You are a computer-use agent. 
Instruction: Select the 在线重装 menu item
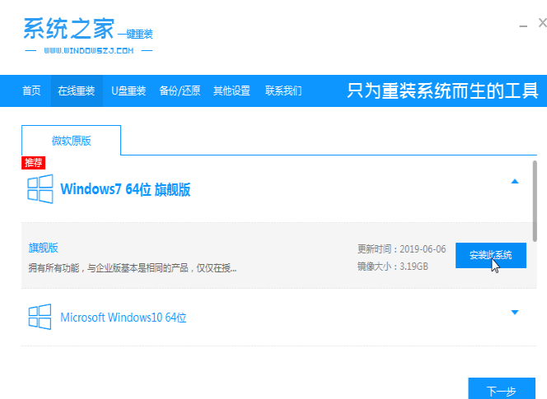(76, 90)
